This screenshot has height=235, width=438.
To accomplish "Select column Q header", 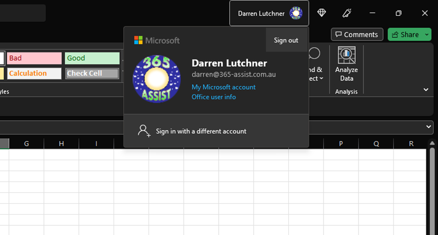I will (x=376, y=144).
